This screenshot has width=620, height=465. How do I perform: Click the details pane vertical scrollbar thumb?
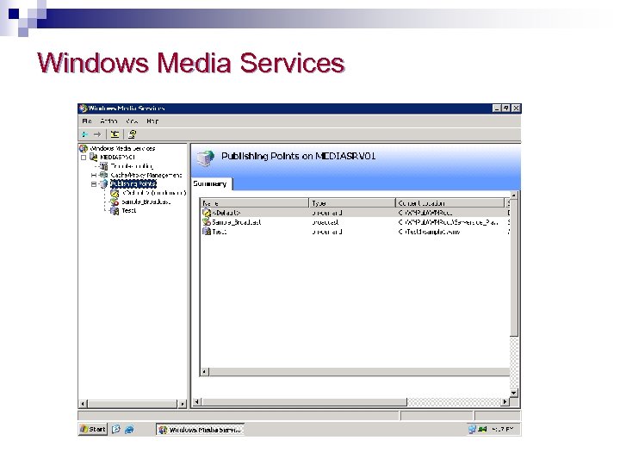click(514, 267)
